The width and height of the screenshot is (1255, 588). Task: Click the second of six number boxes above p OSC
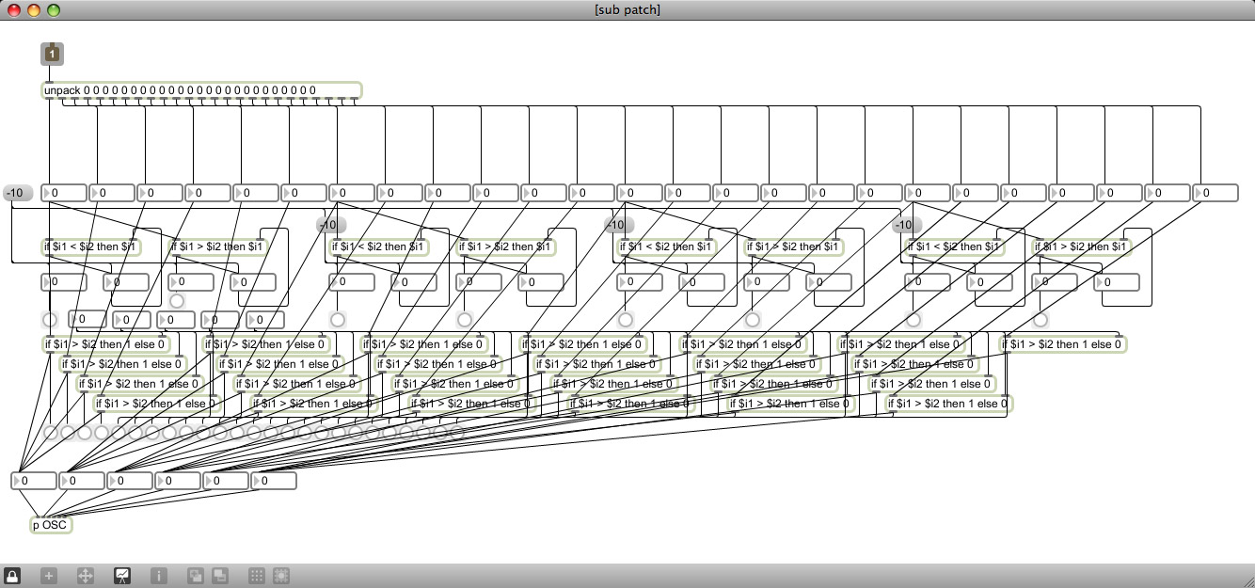[x=82, y=481]
